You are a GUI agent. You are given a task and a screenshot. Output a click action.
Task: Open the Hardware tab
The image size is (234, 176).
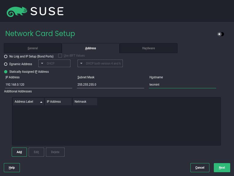149,48
